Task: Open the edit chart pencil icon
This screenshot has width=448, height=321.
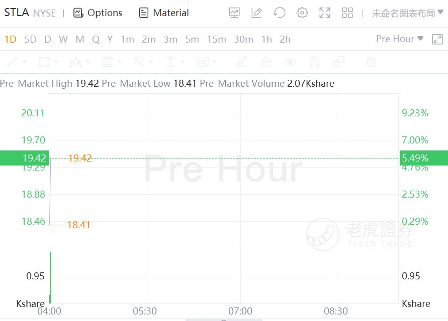Action: pos(257,13)
